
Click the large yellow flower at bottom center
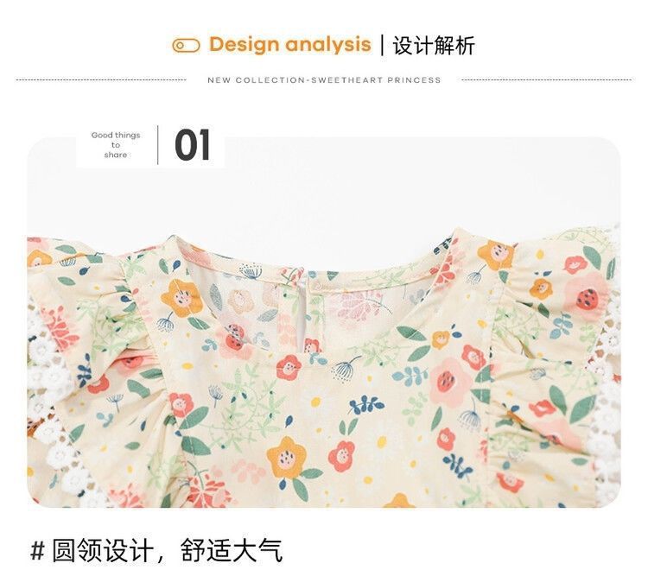[x=286, y=458]
